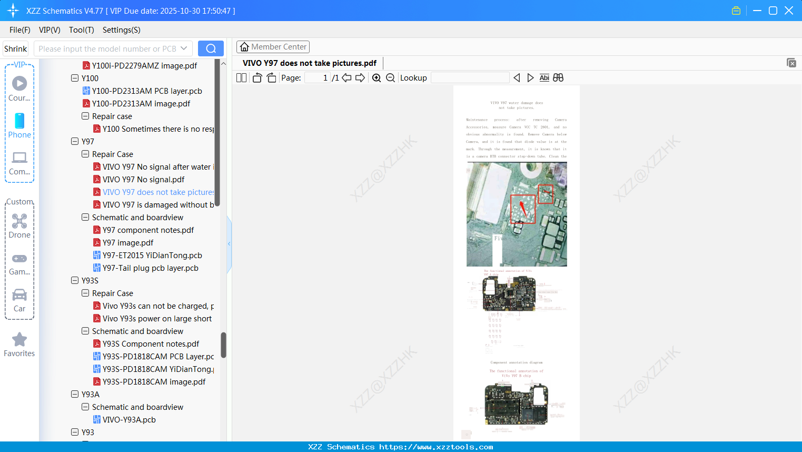Image resolution: width=802 pixels, height=452 pixels.
Task: Toggle the two-page split view icon
Action: [241, 78]
